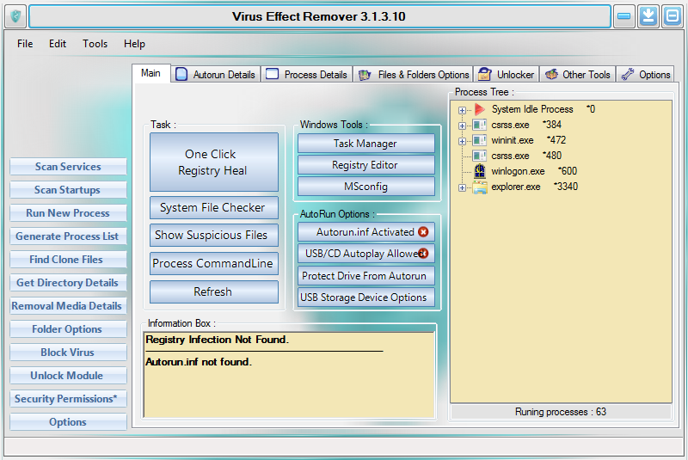Click the Process Details tab window icon

(x=272, y=74)
